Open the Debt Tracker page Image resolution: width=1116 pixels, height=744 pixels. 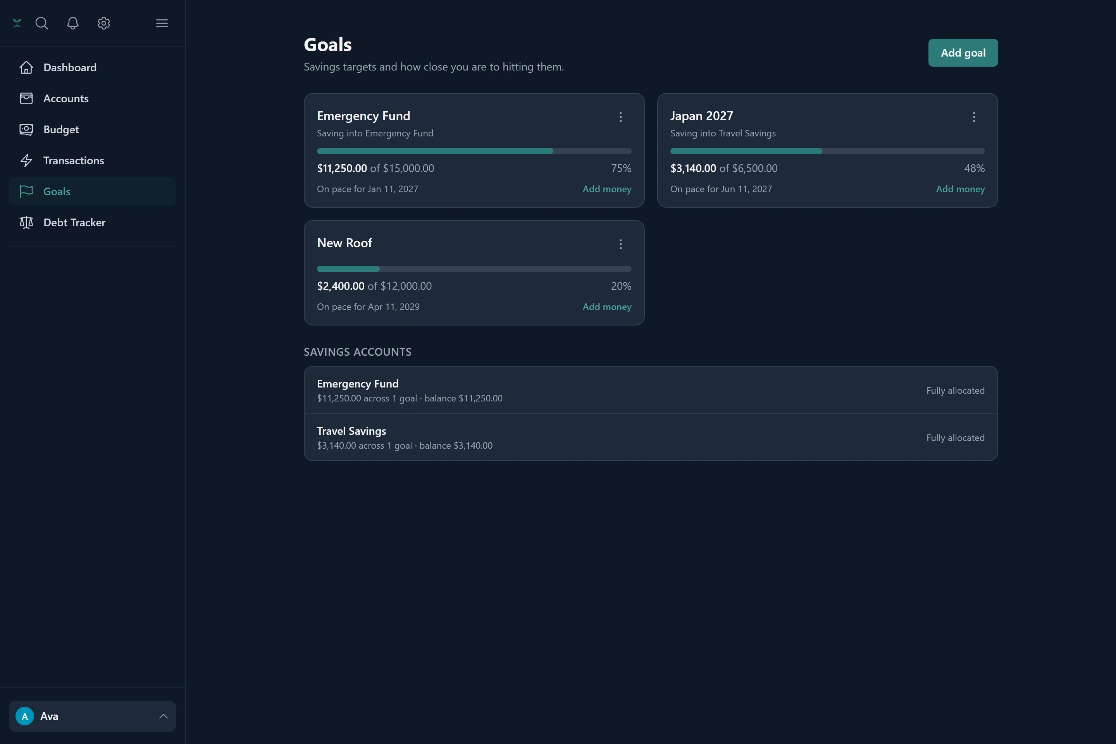point(93,222)
